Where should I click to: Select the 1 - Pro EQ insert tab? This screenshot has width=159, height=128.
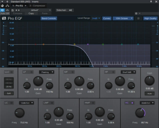coord(19,5)
